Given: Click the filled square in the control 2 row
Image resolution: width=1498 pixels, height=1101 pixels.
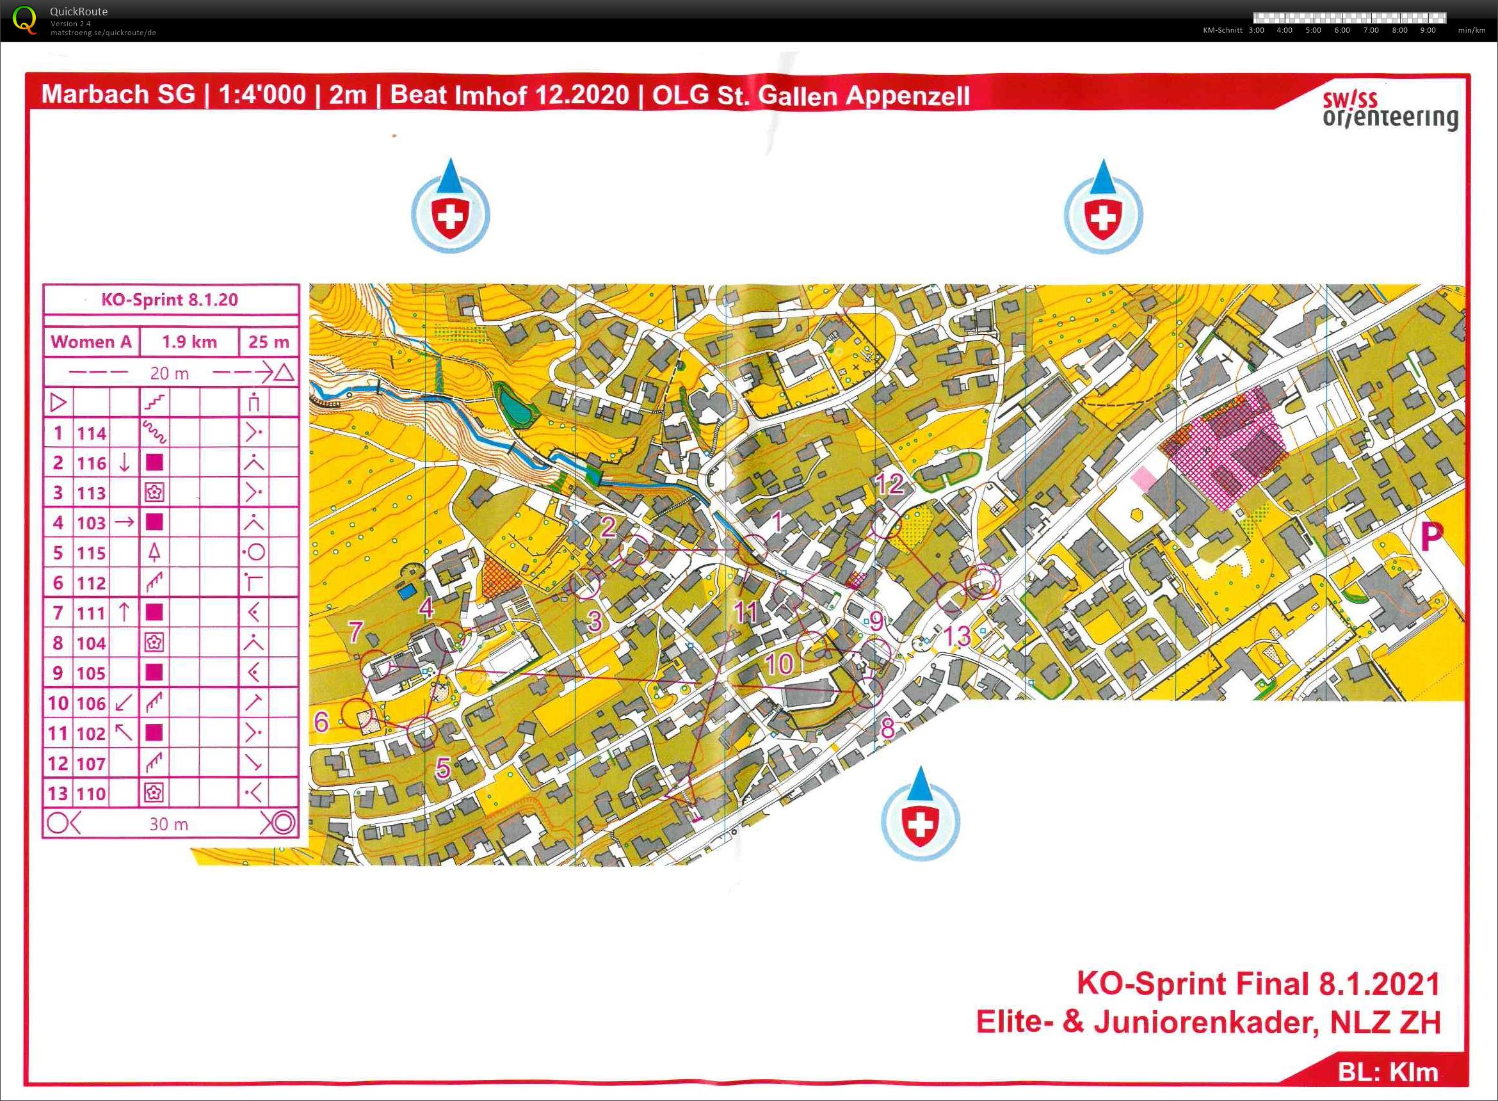Looking at the screenshot, I should click(x=154, y=463).
